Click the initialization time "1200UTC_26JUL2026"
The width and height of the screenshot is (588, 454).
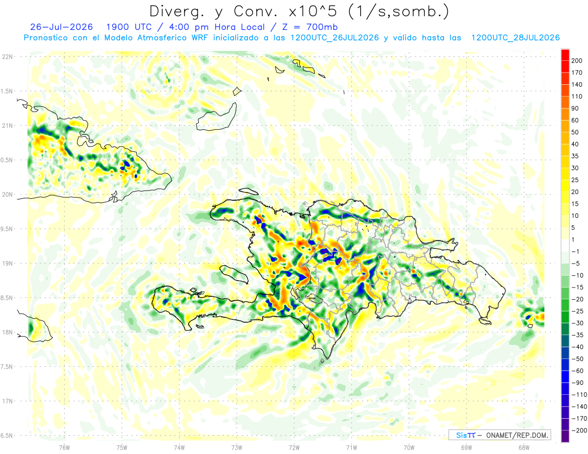pos(335,38)
